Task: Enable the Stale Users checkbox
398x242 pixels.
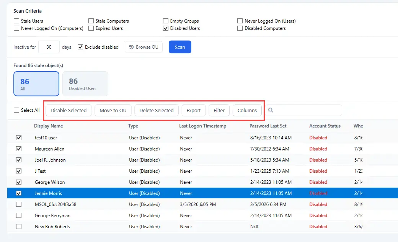Action: coord(16,21)
